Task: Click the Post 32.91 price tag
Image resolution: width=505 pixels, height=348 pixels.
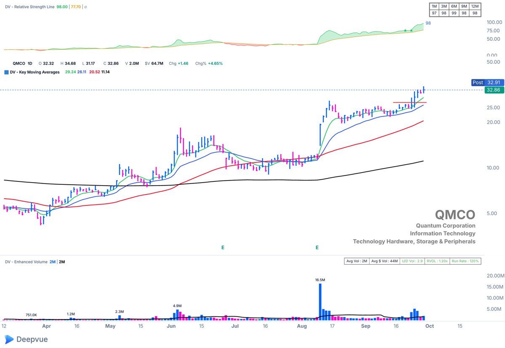Action: [487, 82]
